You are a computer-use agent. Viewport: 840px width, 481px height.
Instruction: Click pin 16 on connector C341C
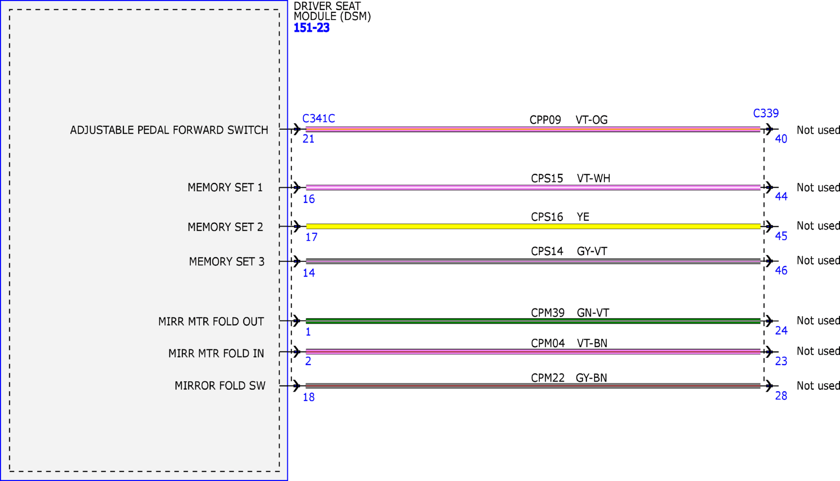(309, 199)
